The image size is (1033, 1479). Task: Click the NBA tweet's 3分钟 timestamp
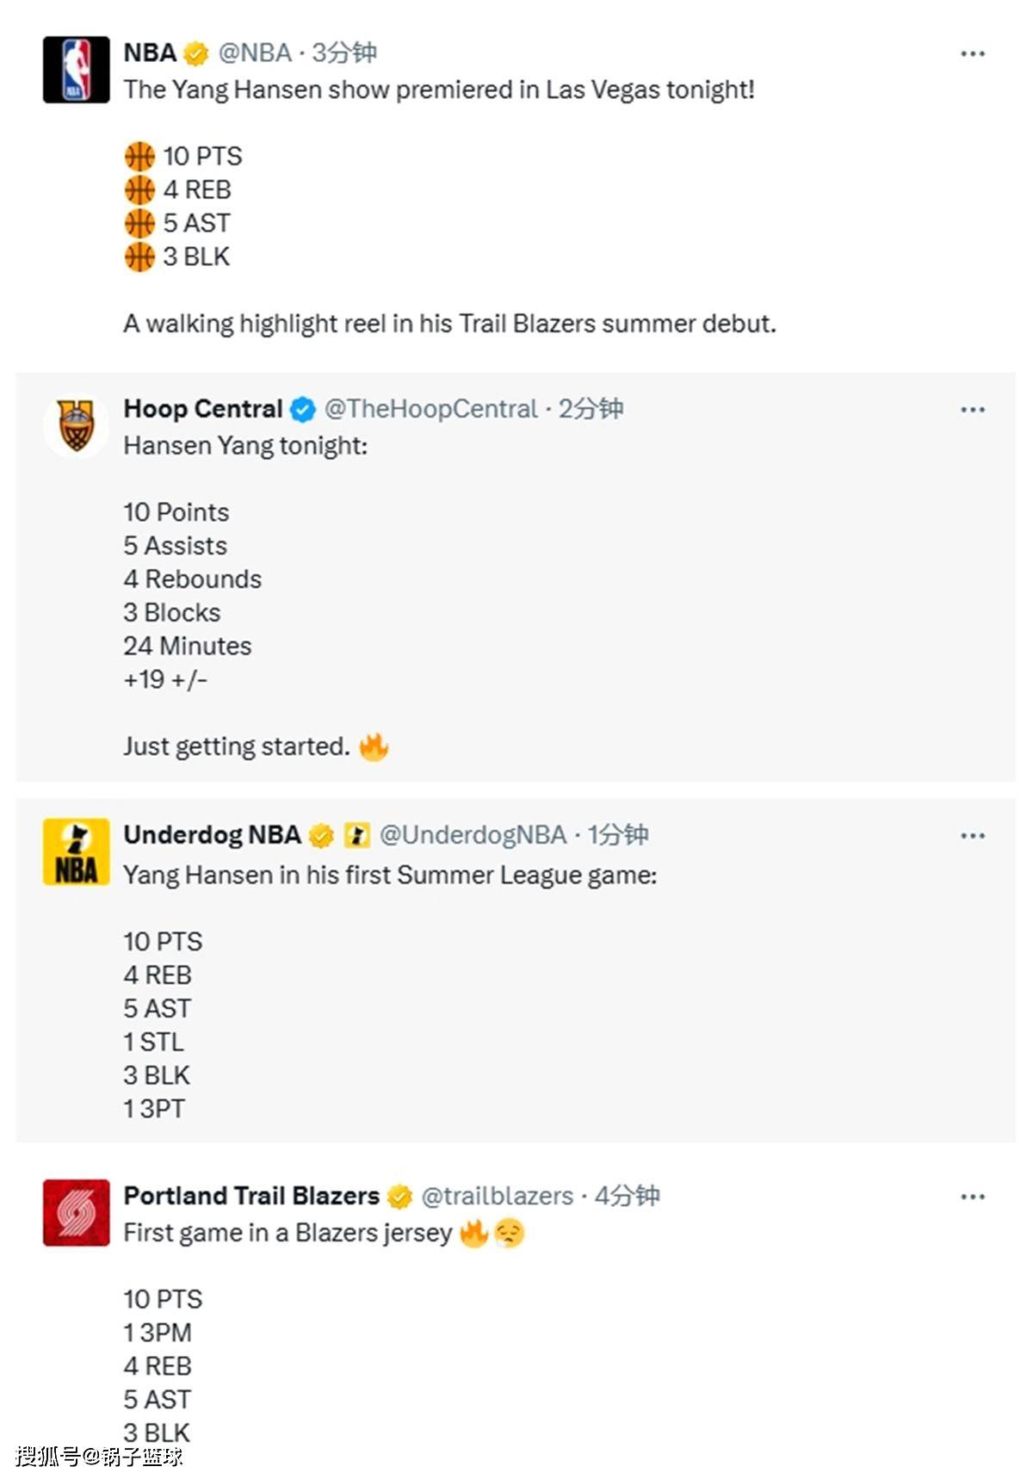(344, 53)
